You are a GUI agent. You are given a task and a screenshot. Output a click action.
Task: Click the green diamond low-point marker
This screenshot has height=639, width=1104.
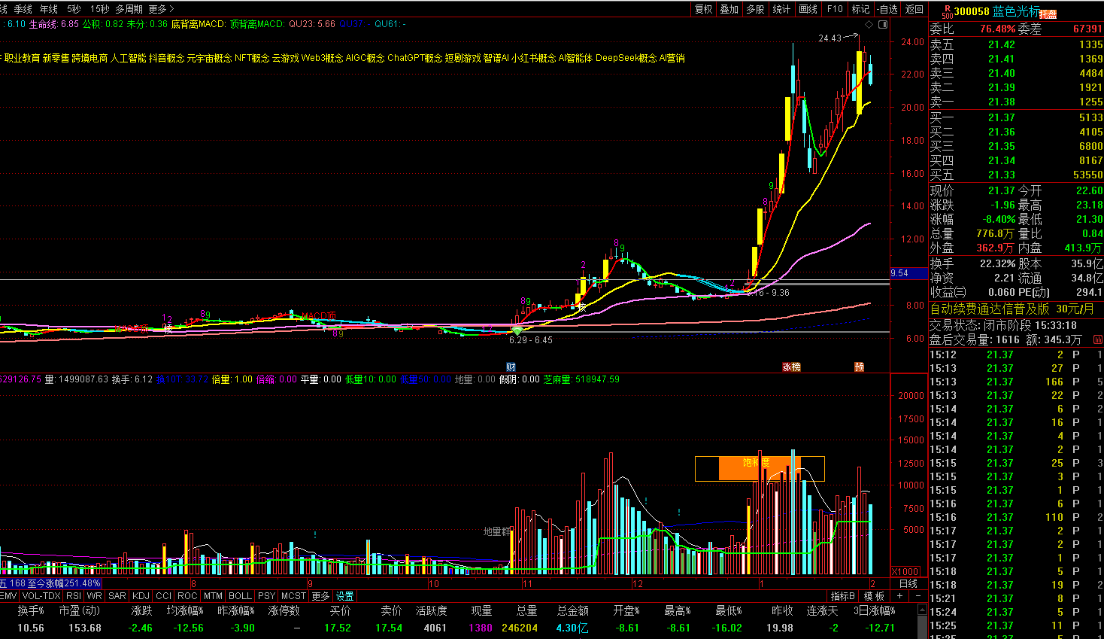[517, 330]
